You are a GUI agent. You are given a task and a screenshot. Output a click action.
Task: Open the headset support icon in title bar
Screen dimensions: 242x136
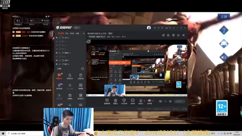coord(155,28)
